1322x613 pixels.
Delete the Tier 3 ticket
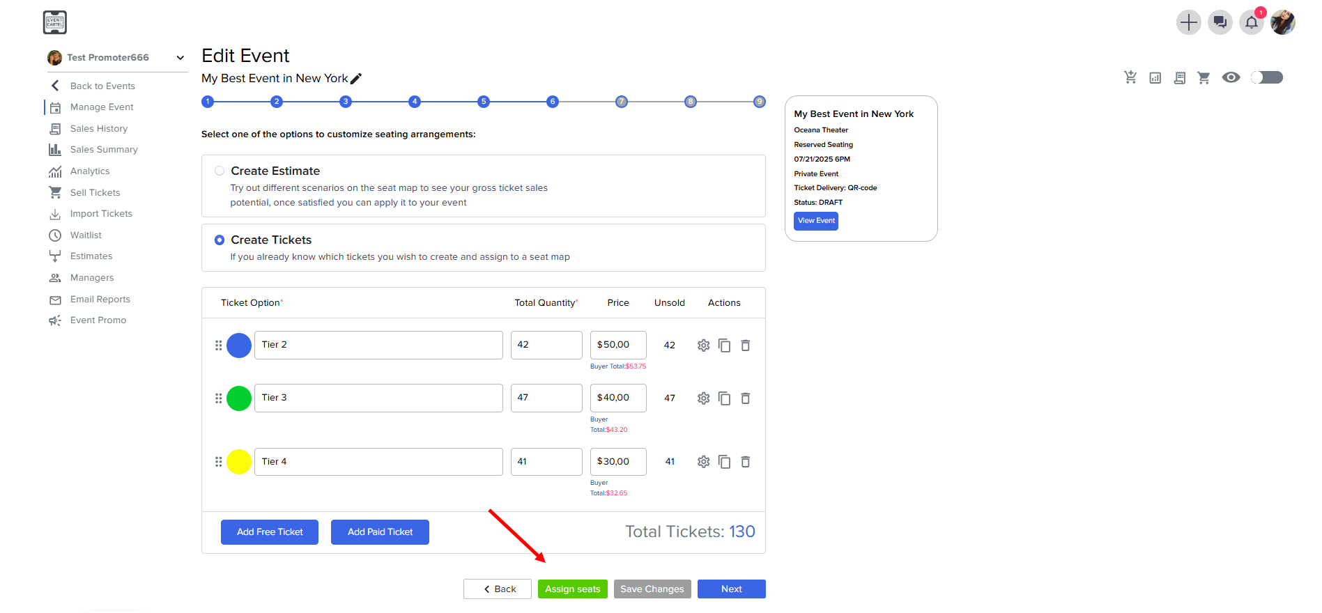746,398
